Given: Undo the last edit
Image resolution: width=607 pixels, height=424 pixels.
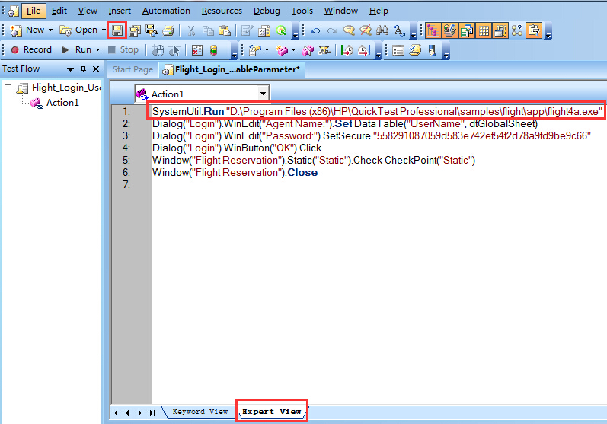Looking at the screenshot, I should coord(315,30).
